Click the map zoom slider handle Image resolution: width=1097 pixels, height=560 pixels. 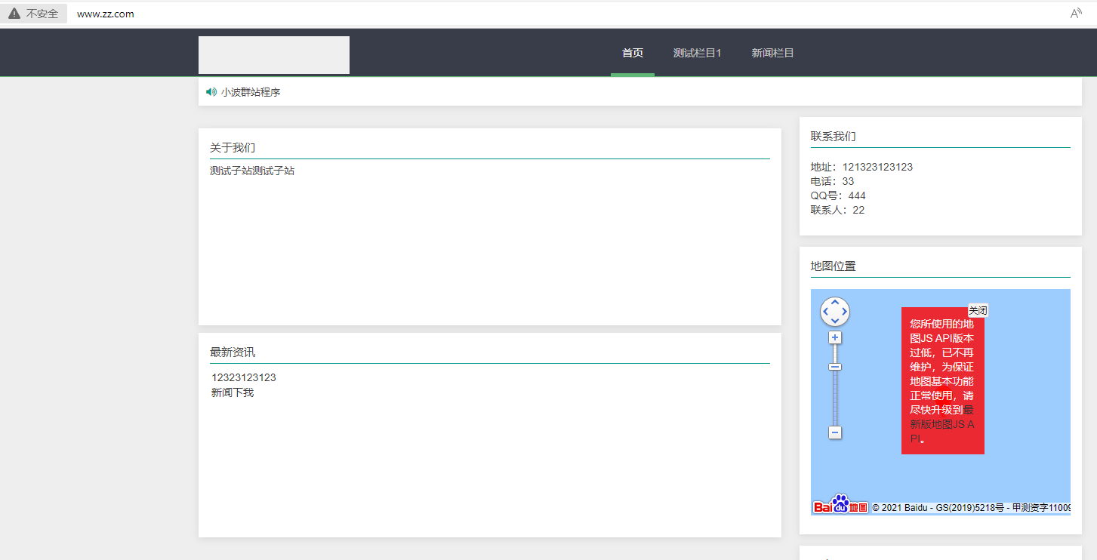pos(835,368)
